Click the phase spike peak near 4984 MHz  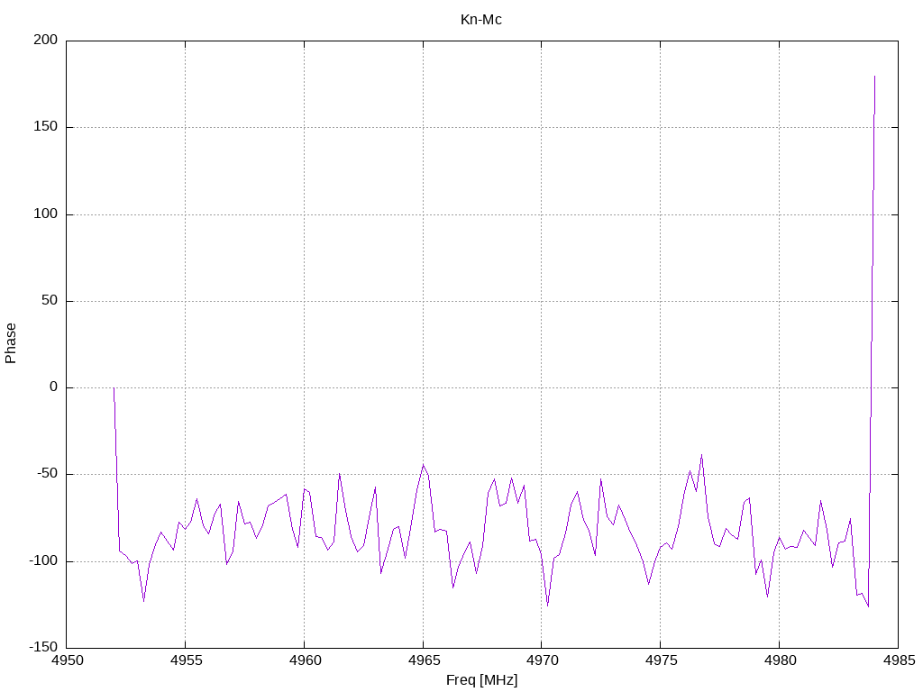(874, 77)
